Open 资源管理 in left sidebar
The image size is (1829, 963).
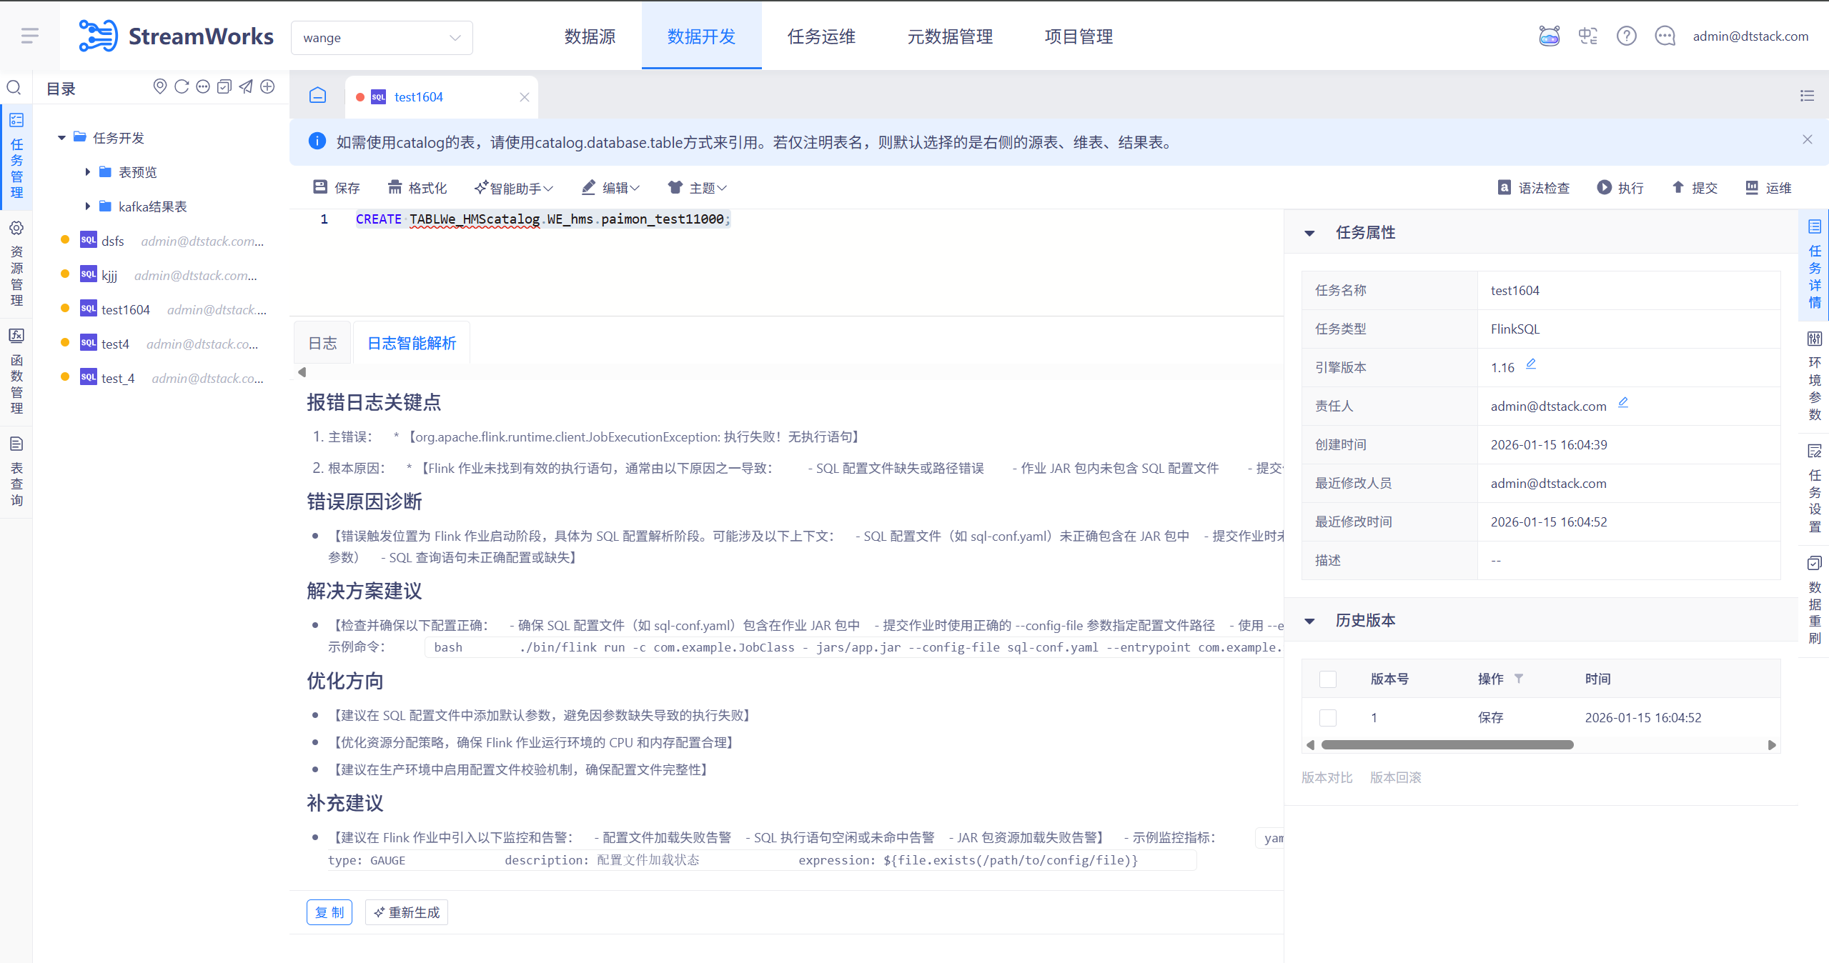[16, 264]
